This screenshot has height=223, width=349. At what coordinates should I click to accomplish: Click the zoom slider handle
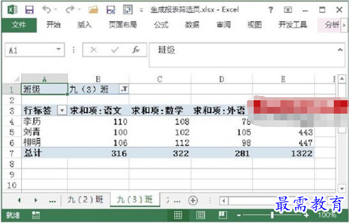click(272, 215)
